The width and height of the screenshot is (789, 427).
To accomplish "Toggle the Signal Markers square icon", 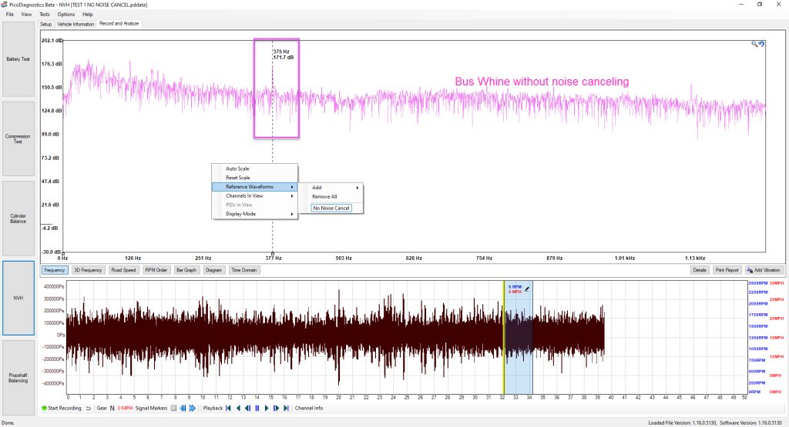I will coord(173,409).
